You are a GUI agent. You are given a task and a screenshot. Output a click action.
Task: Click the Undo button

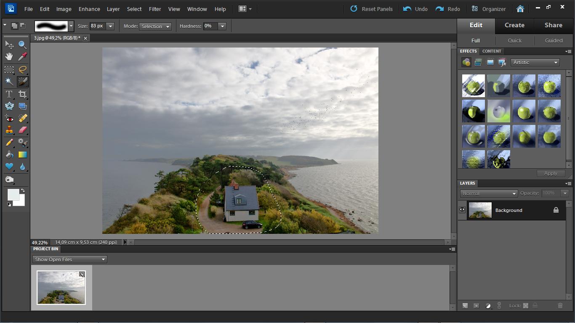tap(415, 9)
